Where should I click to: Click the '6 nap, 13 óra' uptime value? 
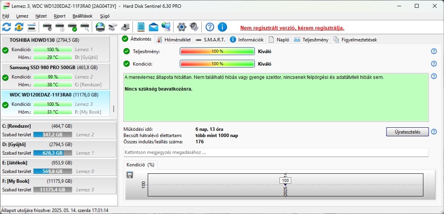209,129
